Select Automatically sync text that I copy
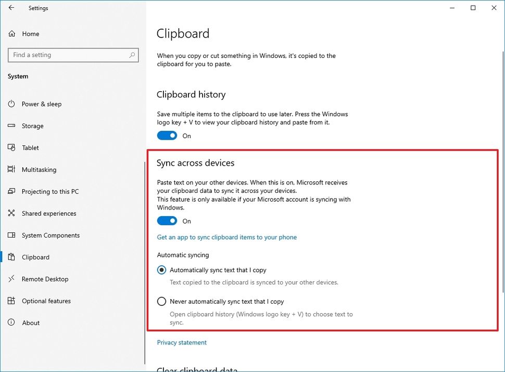The width and height of the screenshot is (505, 372). (161, 270)
